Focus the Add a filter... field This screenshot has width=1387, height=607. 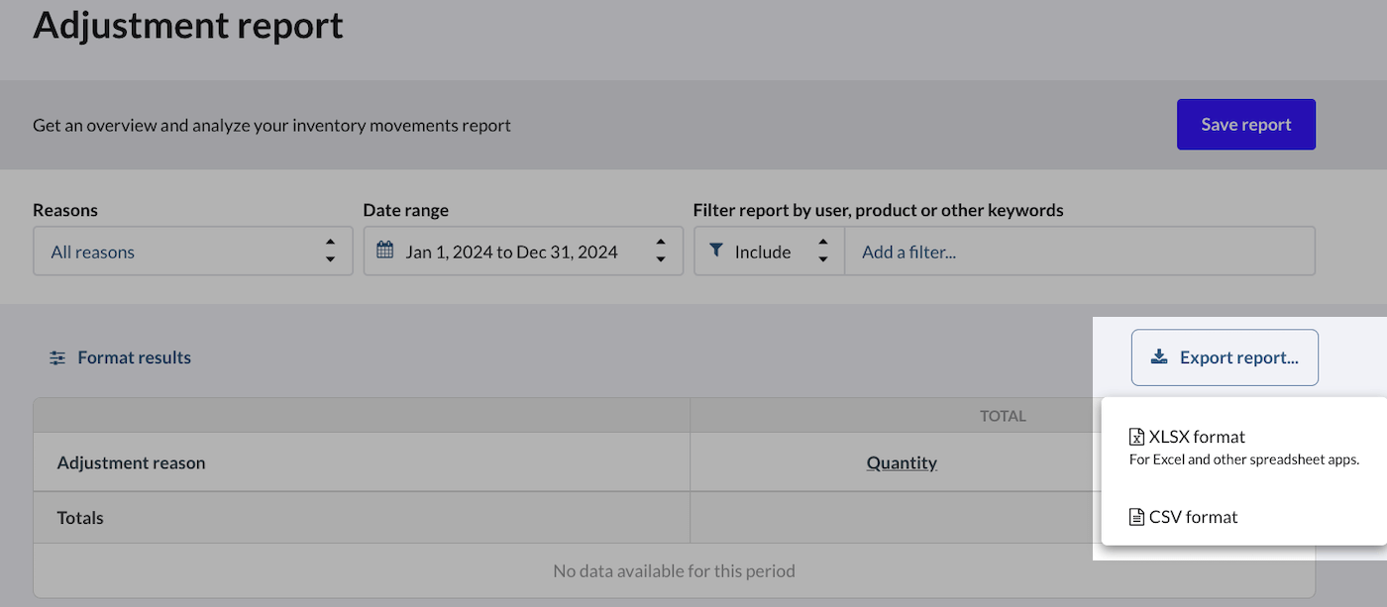click(1078, 252)
